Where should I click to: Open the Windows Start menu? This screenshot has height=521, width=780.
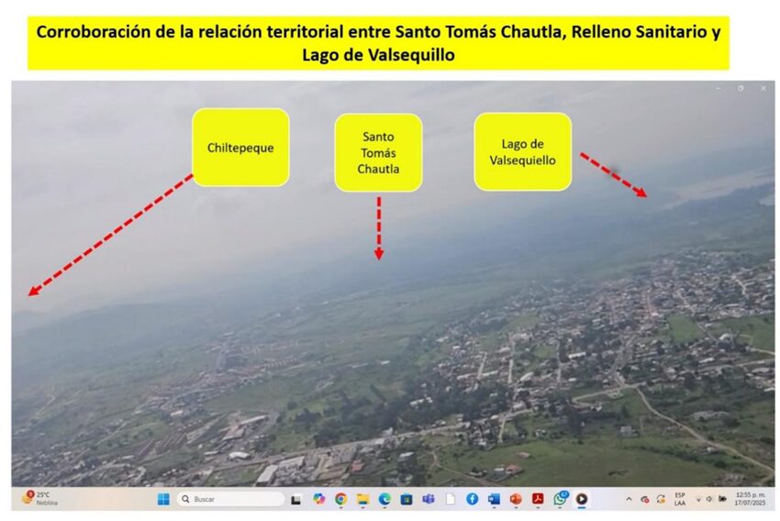pos(162,499)
